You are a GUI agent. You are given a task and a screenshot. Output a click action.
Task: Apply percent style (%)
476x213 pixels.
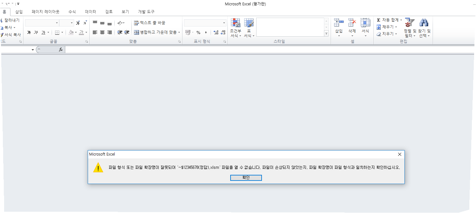[x=198, y=33]
